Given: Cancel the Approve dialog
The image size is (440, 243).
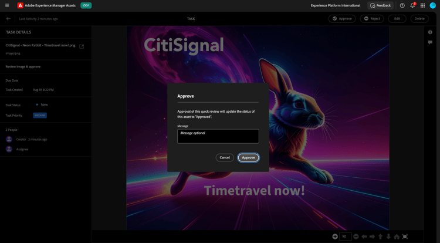Looking at the screenshot, I should (225, 157).
